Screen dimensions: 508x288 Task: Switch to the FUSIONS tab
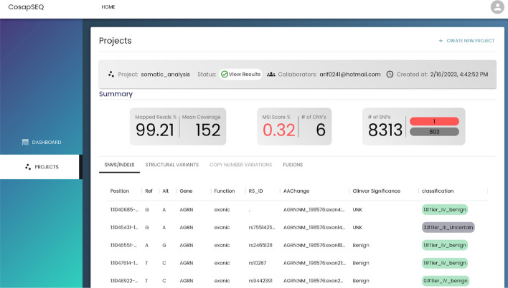293,165
